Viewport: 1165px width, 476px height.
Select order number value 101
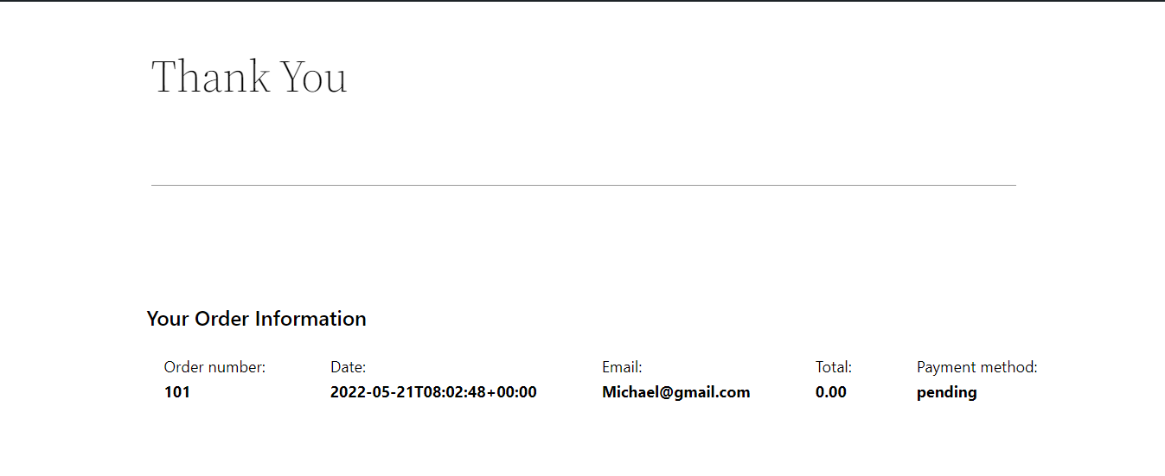tap(177, 392)
